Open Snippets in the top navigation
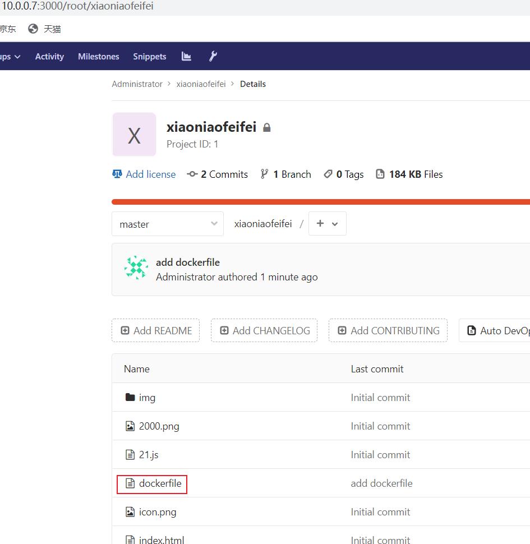The height and width of the screenshot is (544, 530). coord(149,57)
